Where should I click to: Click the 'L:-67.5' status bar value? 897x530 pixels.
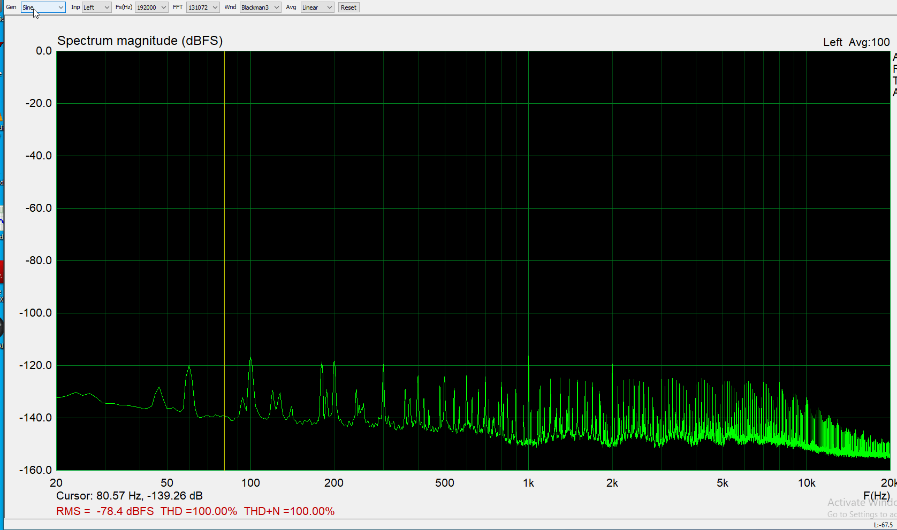[884, 525]
